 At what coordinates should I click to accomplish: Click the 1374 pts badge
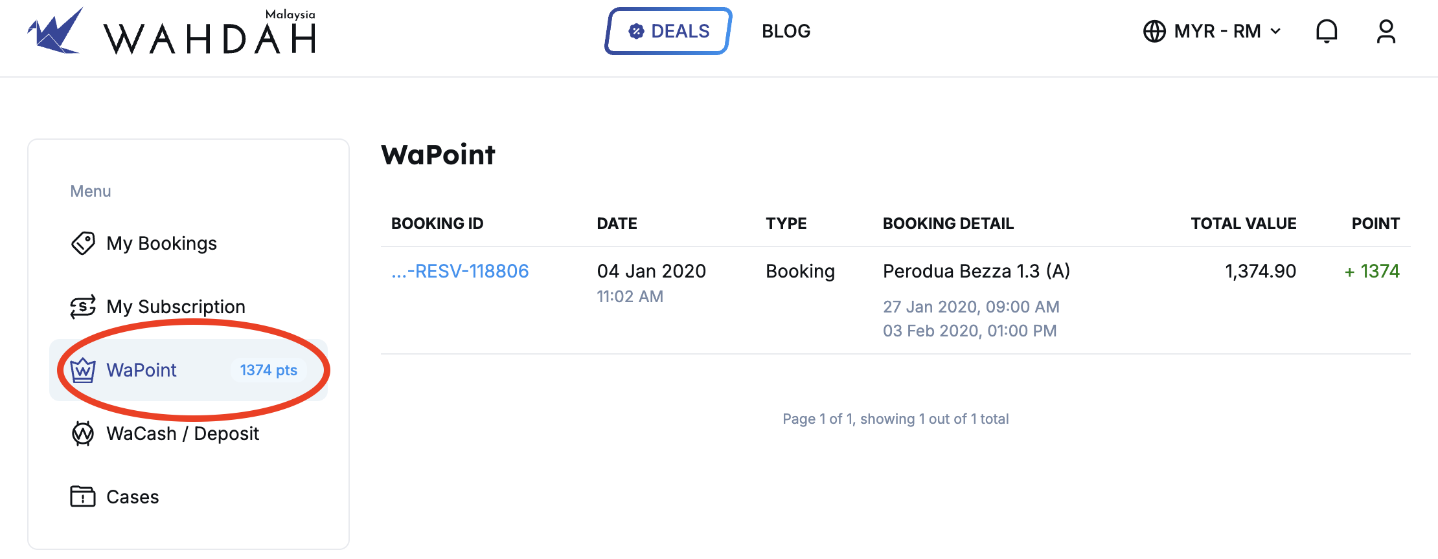coord(268,370)
